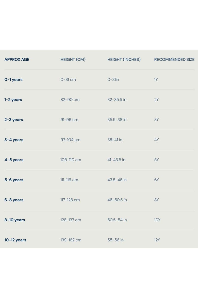Click the 10Y recommended size cell

(x=157, y=220)
